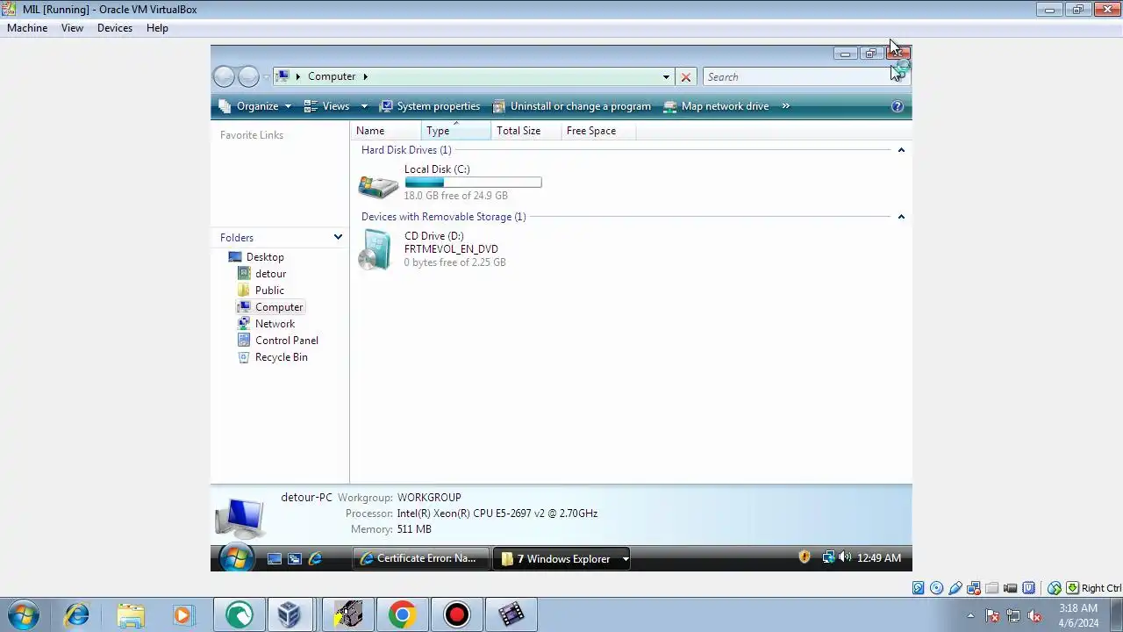Collapse Devices with Removable Storage group

click(x=901, y=217)
